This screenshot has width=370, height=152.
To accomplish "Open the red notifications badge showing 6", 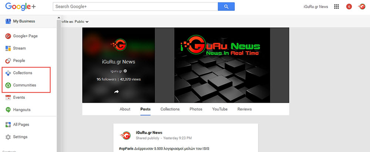I will pyautogui.click(x=349, y=7).
